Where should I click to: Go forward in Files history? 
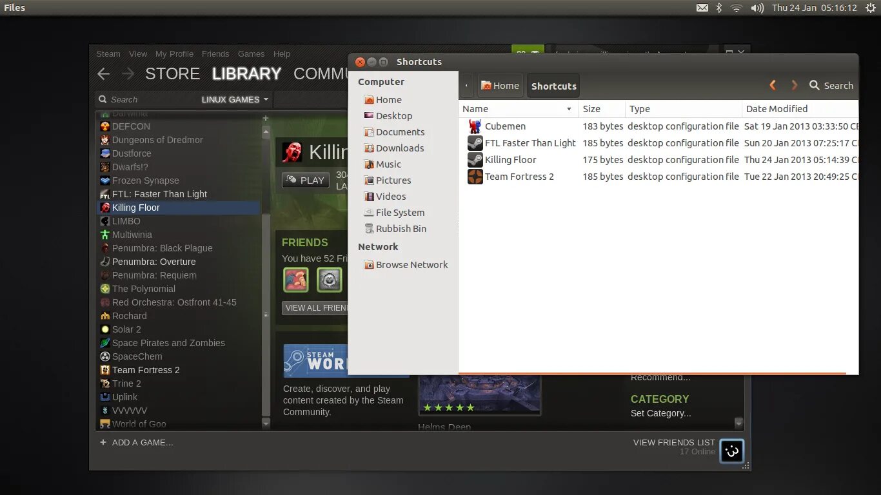pyautogui.click(x=795, y=85)
